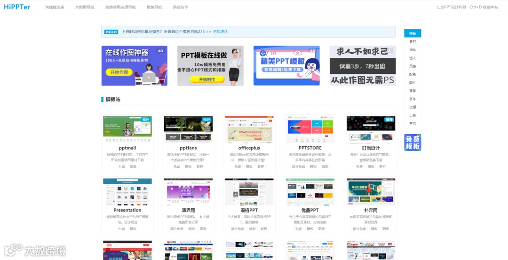Open the 求人不如求己 ad banner
Screen dimensions: 508x260
click(x=363, y=66)
